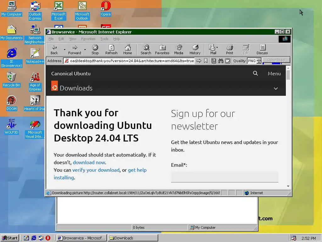Click the Mail toolbar button
This screenshot has width=322, height=242.
pyautogui.click(x=212, y=49)
